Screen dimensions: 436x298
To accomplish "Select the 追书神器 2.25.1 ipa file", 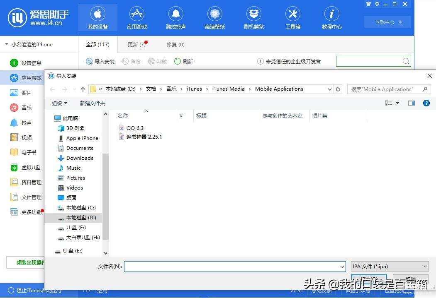I will pyautogui.click(x=140, y=137).
